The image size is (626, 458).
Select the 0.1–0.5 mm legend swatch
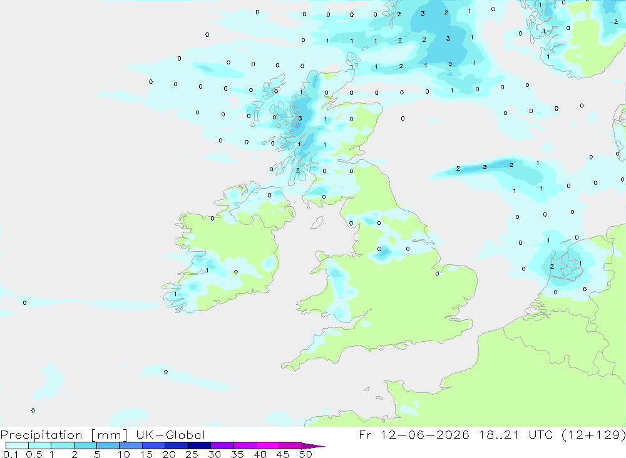17,446
